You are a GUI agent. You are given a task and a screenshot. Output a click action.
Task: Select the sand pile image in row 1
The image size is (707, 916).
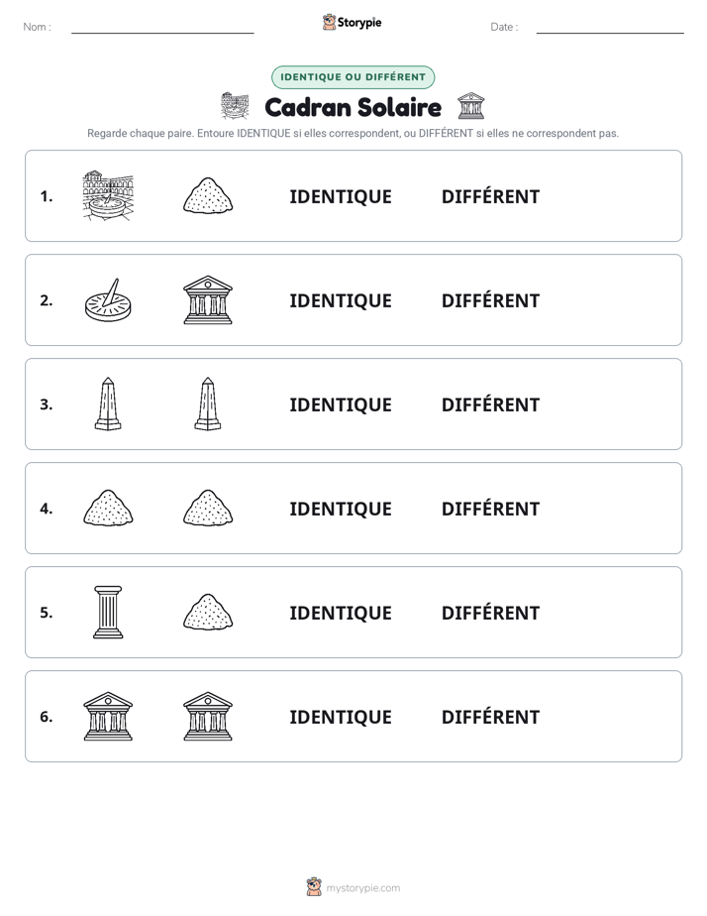(208, 195)
